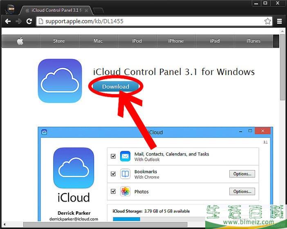Click the '3.79 GB of 5 GB available' text
This screenshot has width=287, height=229.
[167, 211]
